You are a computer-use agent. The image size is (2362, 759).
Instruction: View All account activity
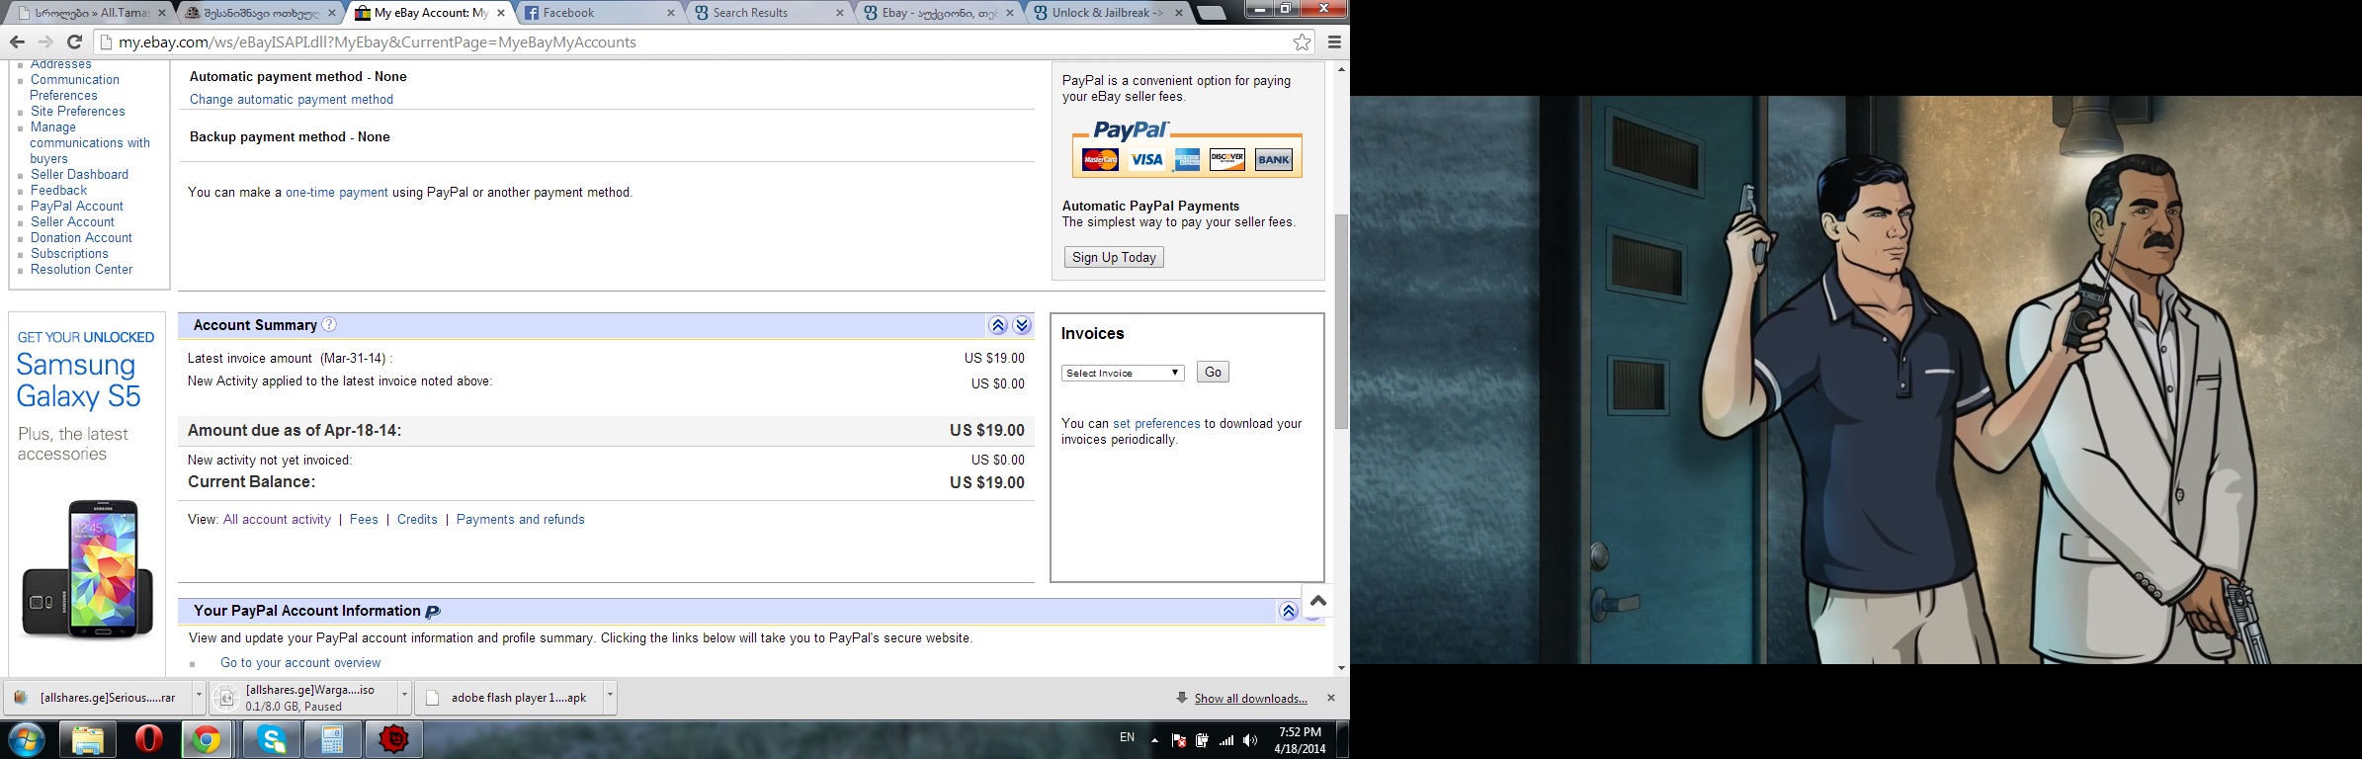277,519
